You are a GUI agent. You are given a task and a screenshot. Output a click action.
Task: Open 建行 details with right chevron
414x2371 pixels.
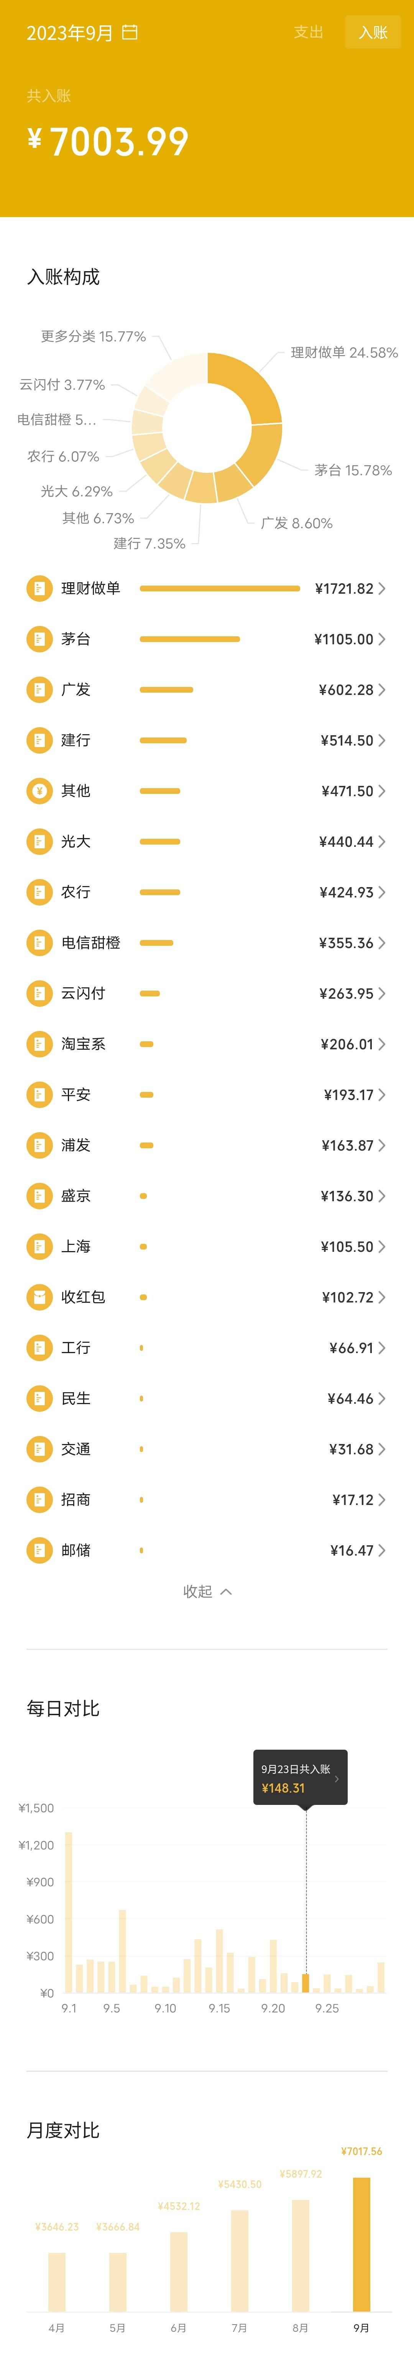tap(382, 740)
